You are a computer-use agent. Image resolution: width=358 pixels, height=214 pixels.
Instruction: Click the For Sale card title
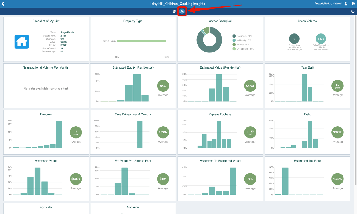pos(46,207)
